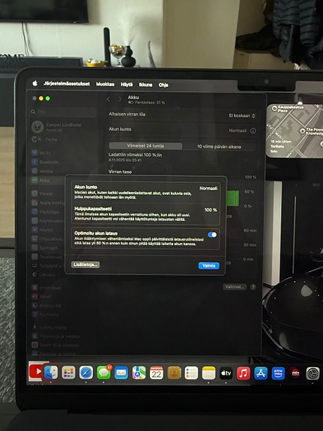
Task: Launch Apple TV from dock
Action: (x=226, y=373)
